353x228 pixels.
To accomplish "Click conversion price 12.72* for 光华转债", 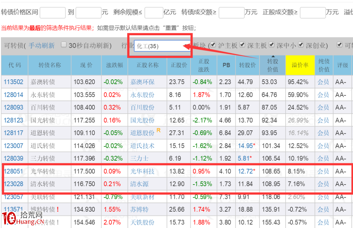I will point(246,171).
